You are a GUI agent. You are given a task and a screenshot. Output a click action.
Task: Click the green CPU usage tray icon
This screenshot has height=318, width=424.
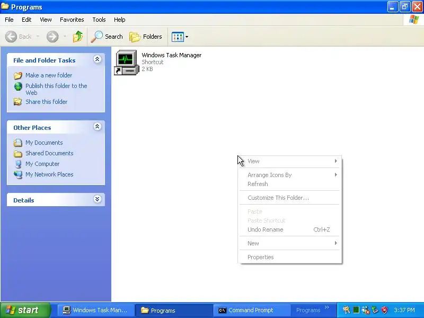tap(356, 310)
